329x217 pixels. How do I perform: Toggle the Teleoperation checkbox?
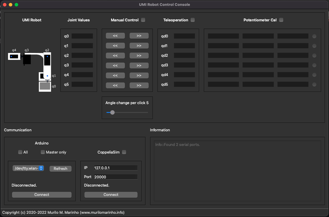[x=193, y=20]
